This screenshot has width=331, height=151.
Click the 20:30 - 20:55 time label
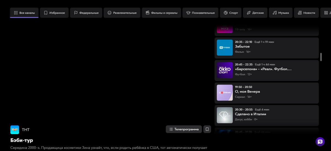pyautogui.click(x=244, y=109)
